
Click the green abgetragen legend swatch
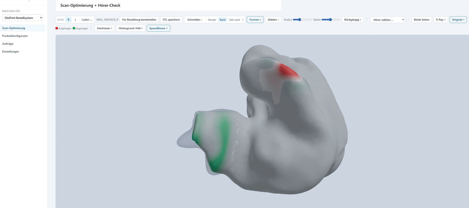[x=74, y=28]
